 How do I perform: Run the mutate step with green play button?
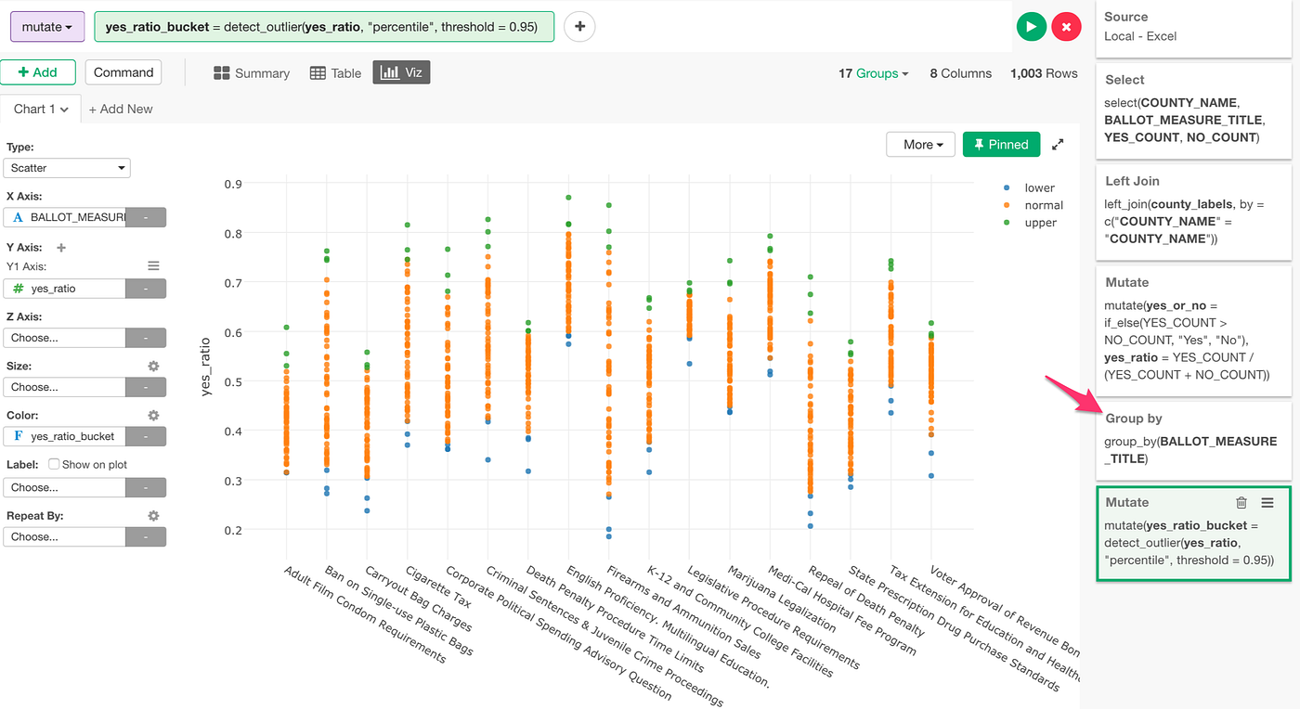1031,26
